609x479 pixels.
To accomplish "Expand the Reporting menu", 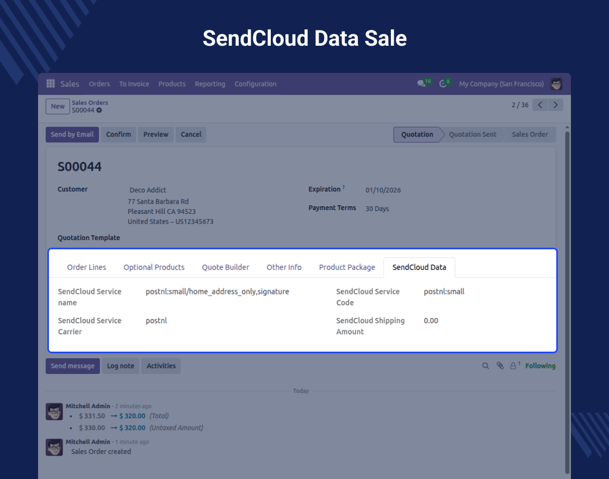I will point(210,84).
